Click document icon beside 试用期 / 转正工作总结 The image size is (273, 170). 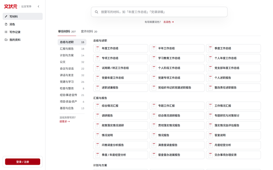[97, 68]
